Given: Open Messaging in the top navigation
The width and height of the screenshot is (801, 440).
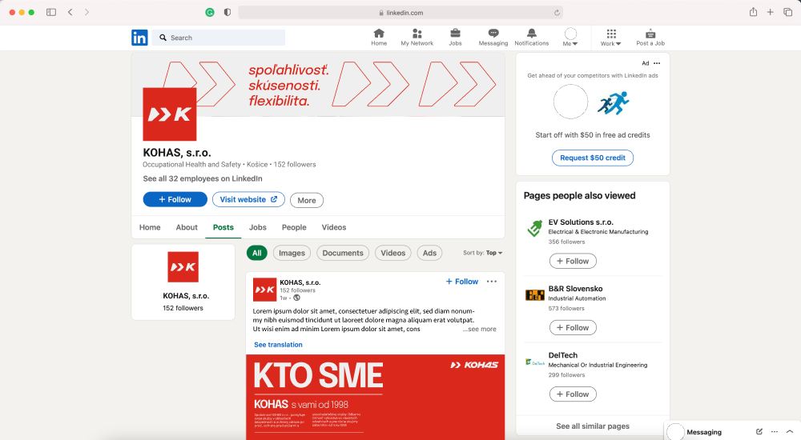Looking at the screenshot, I should click(493, 38).
